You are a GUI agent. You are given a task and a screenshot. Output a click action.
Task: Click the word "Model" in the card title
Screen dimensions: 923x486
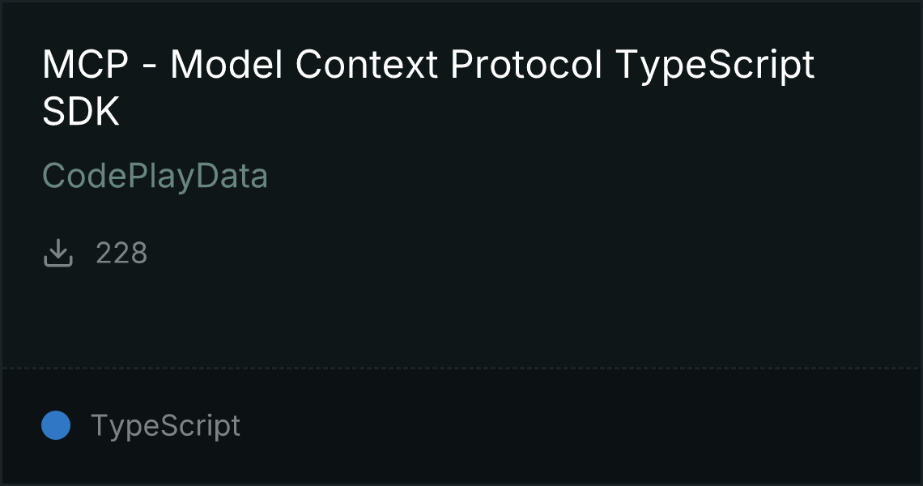tap(227, 66)
